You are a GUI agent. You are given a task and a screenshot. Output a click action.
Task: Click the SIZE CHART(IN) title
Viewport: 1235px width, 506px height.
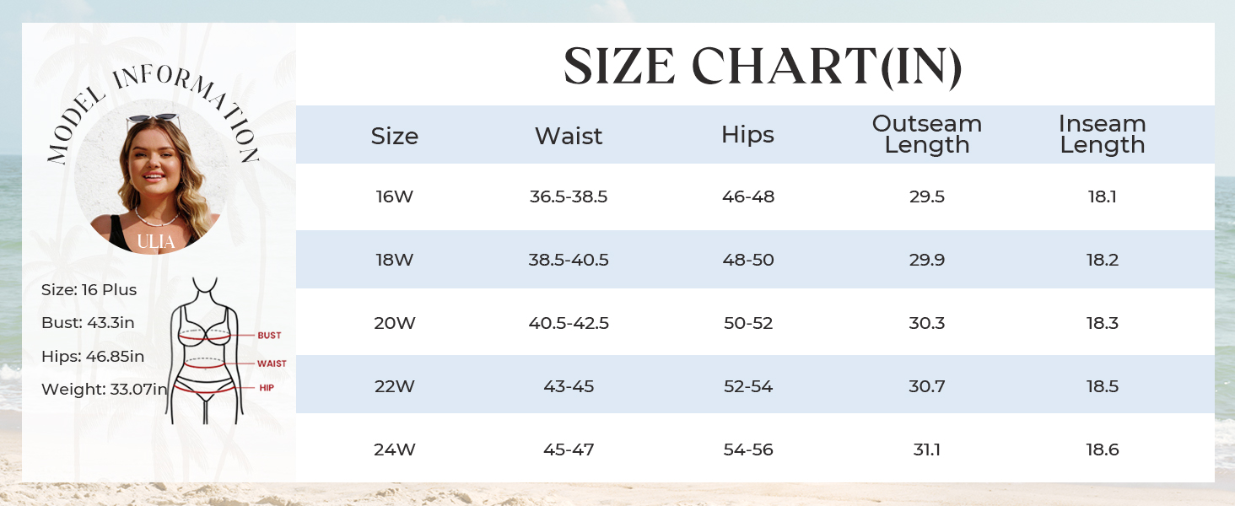763,66
